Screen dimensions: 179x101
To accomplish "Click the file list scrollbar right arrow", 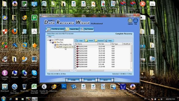I will point(129,70).
